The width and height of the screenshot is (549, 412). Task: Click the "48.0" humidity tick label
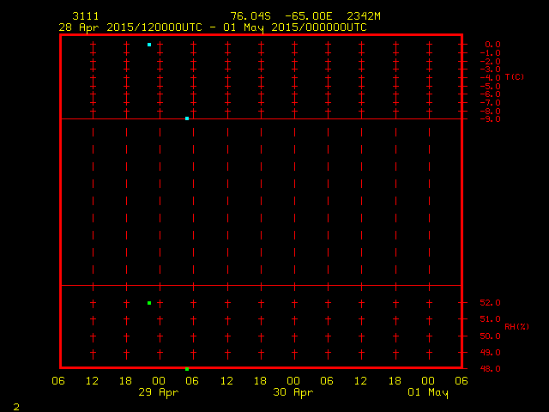tap(490, 368)
